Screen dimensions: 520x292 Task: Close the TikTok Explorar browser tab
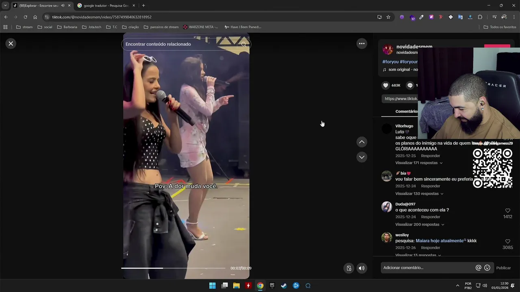(69, 6)
